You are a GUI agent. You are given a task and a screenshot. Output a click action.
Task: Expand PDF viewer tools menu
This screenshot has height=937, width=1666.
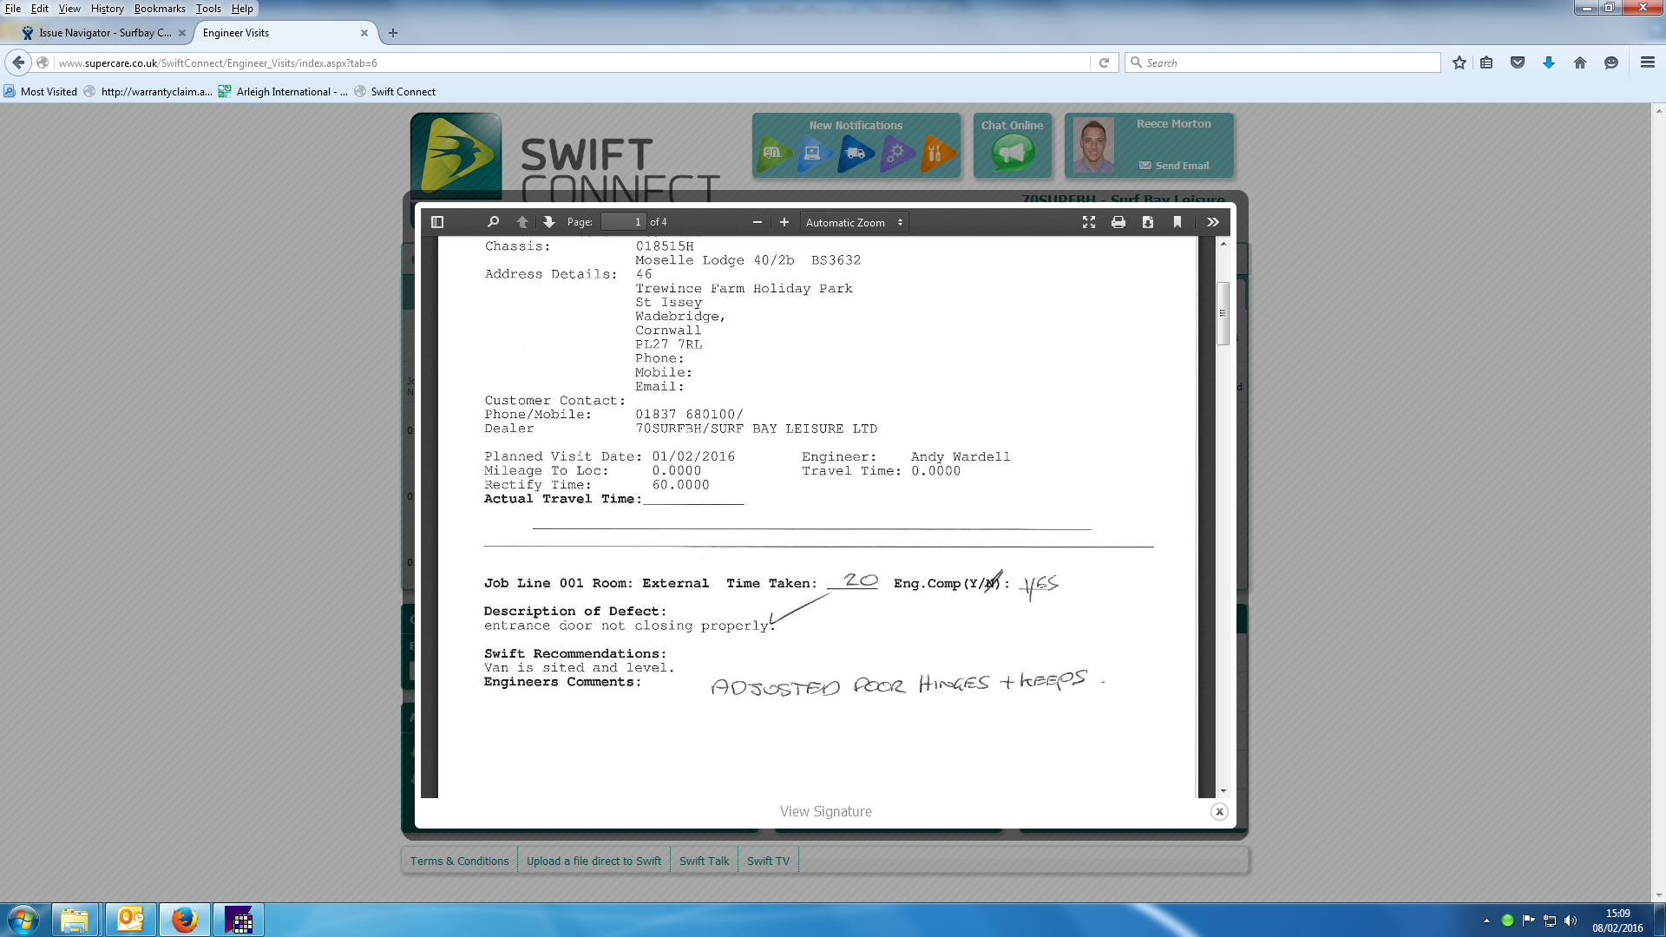coord(1213,222)
